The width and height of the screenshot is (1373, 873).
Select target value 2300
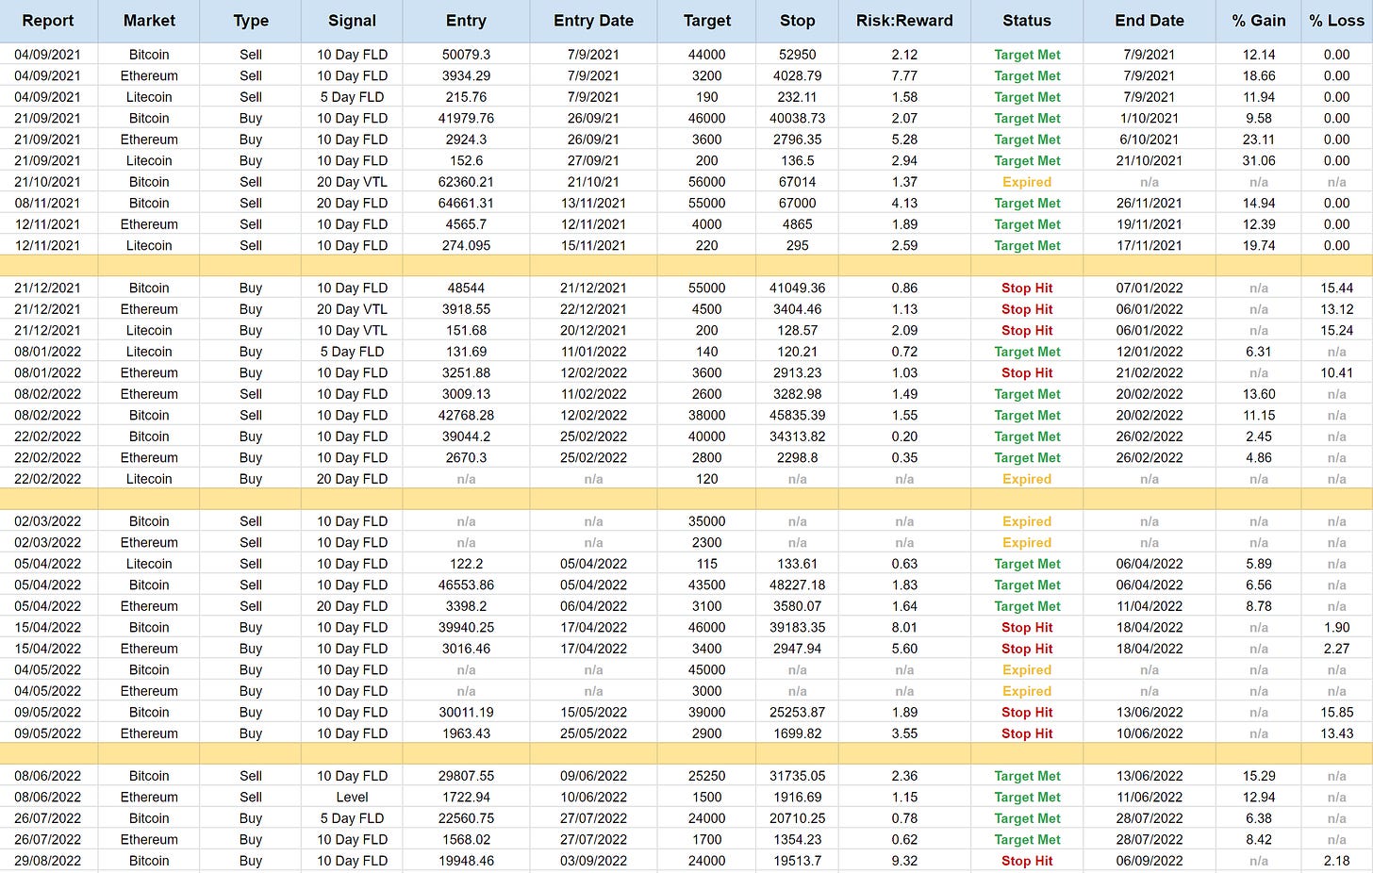706,542
